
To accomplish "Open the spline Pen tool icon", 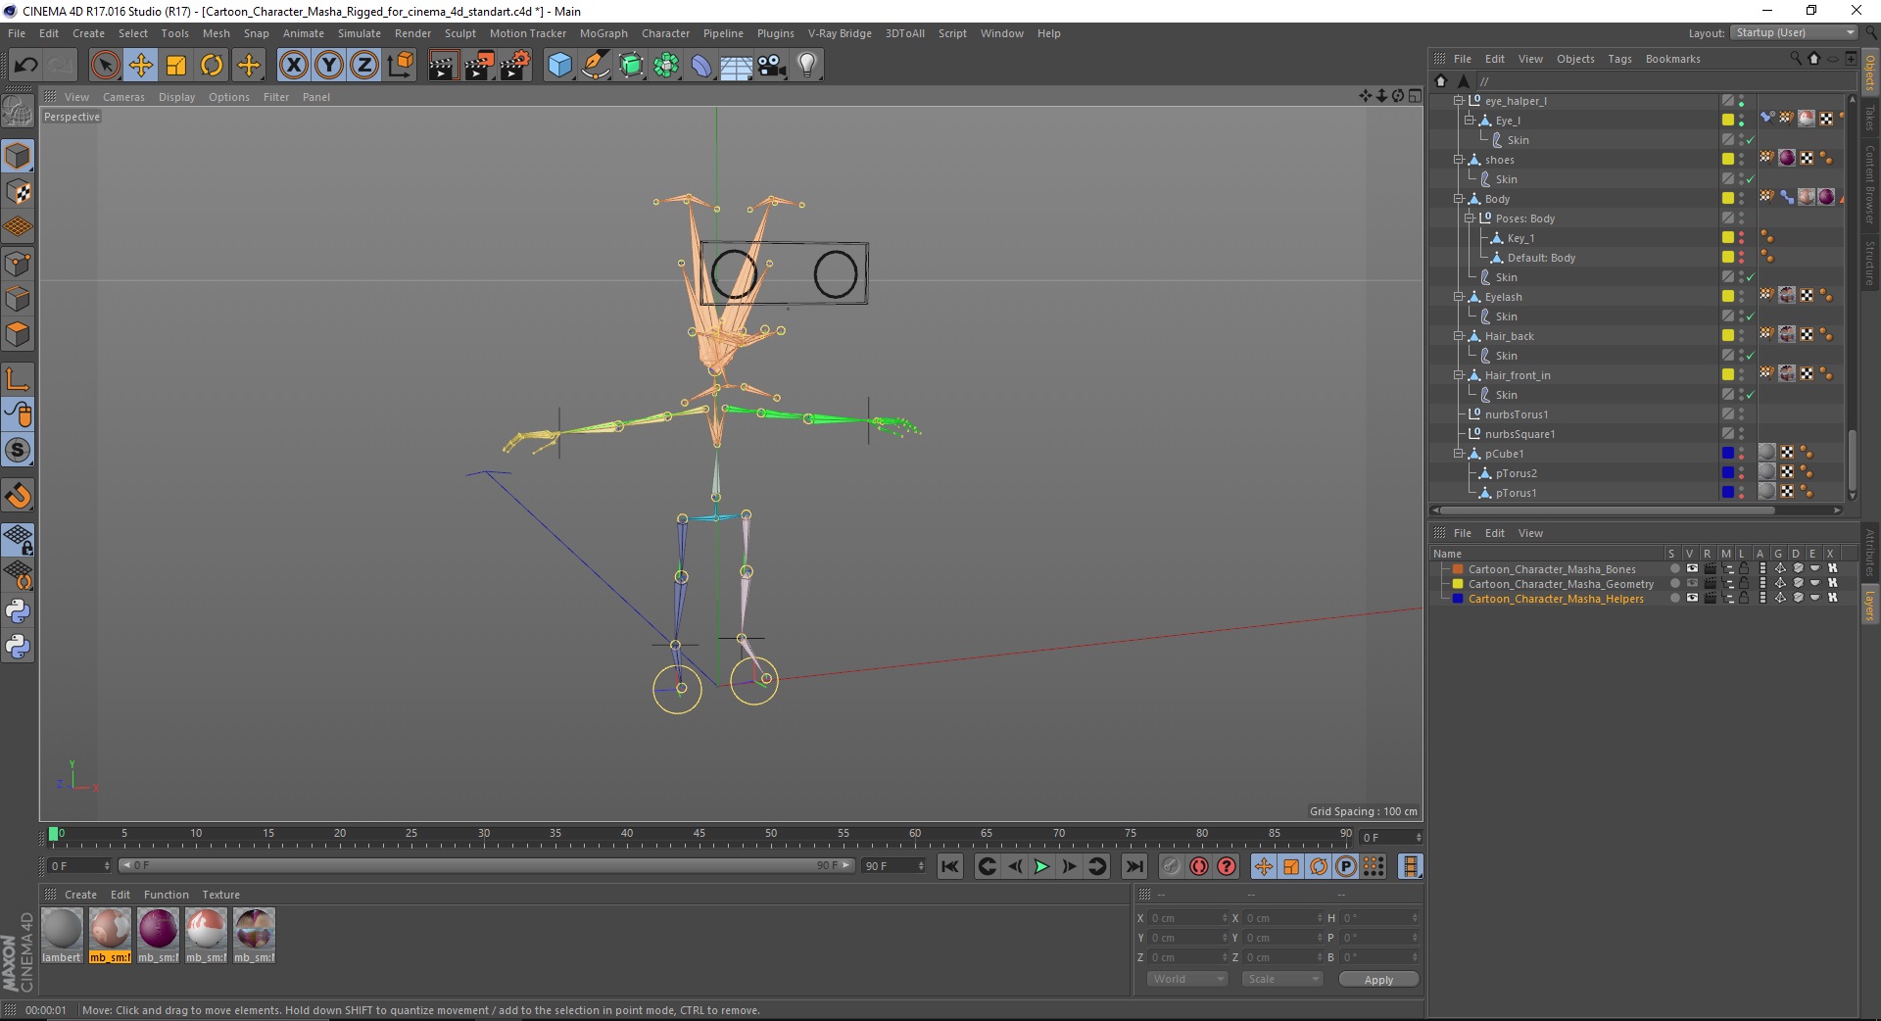I will click(596, 66).
